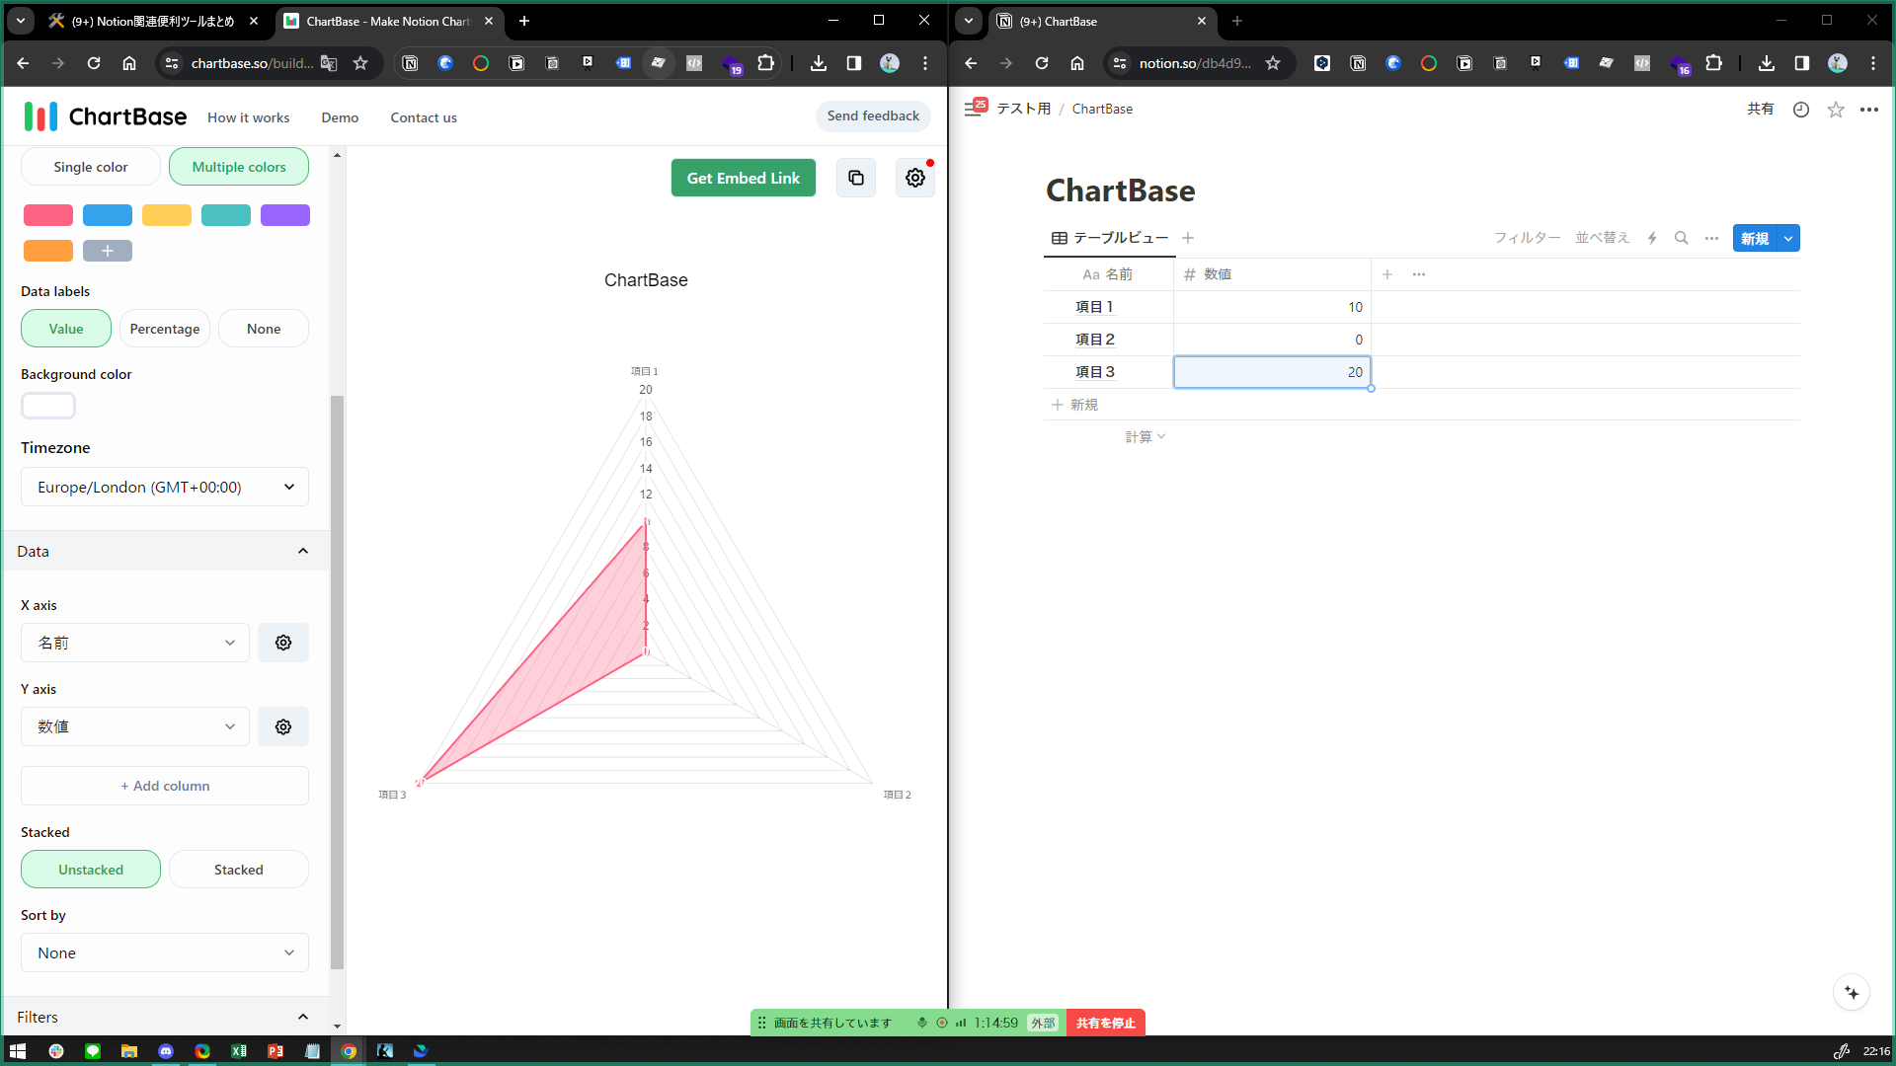The width and height of the screenshot is (1896, 1066).
Task: Click Get Embed Link button
Action: pyautogui.click(x=743, y=178)
